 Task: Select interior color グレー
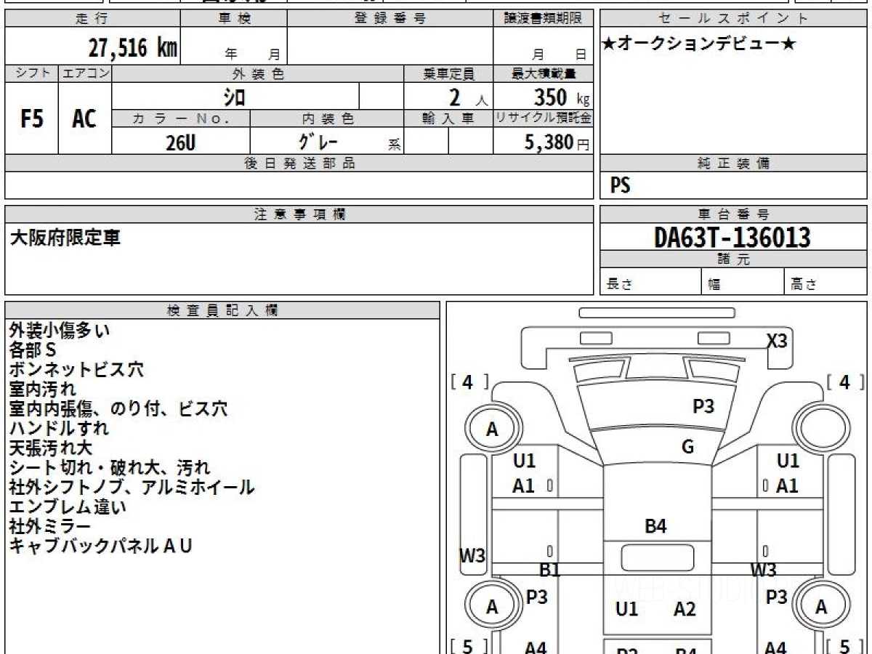(318, 141)
